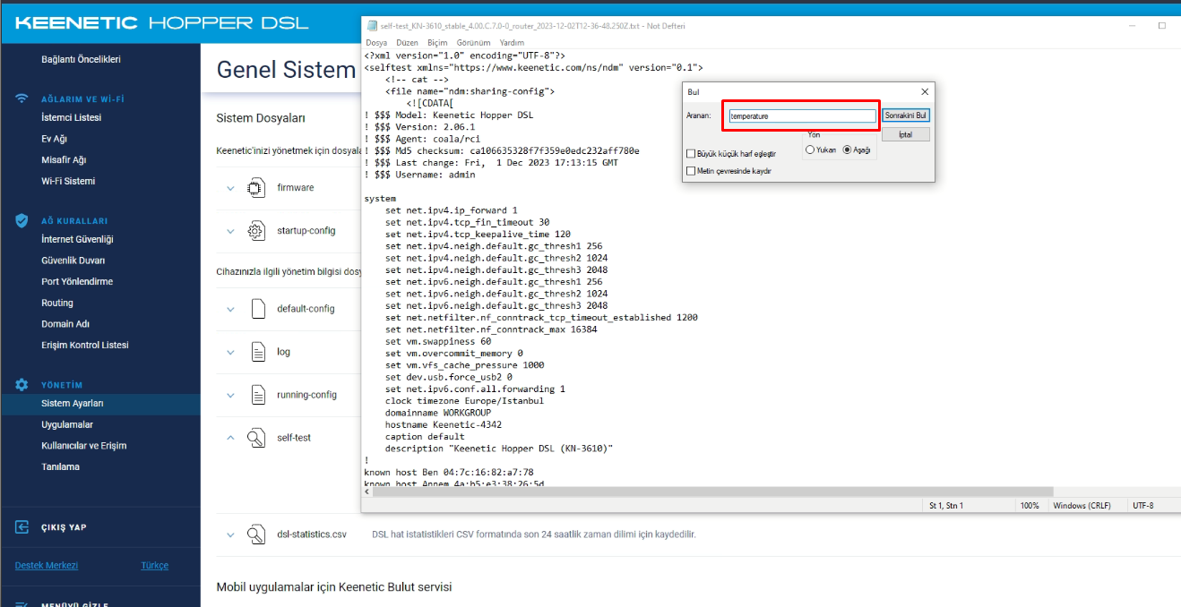This screenshot has height=607, width=1181.
Task: Close the Bul dialog
Action: click(x=926, y=91)
